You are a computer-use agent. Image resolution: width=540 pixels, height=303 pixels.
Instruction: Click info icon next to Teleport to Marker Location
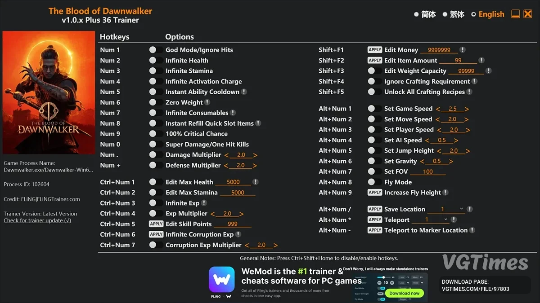coord(472,230)
